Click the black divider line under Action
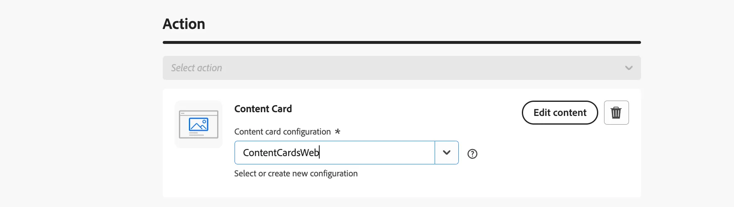The image size is (734, 207). click(x=402, y=42)
